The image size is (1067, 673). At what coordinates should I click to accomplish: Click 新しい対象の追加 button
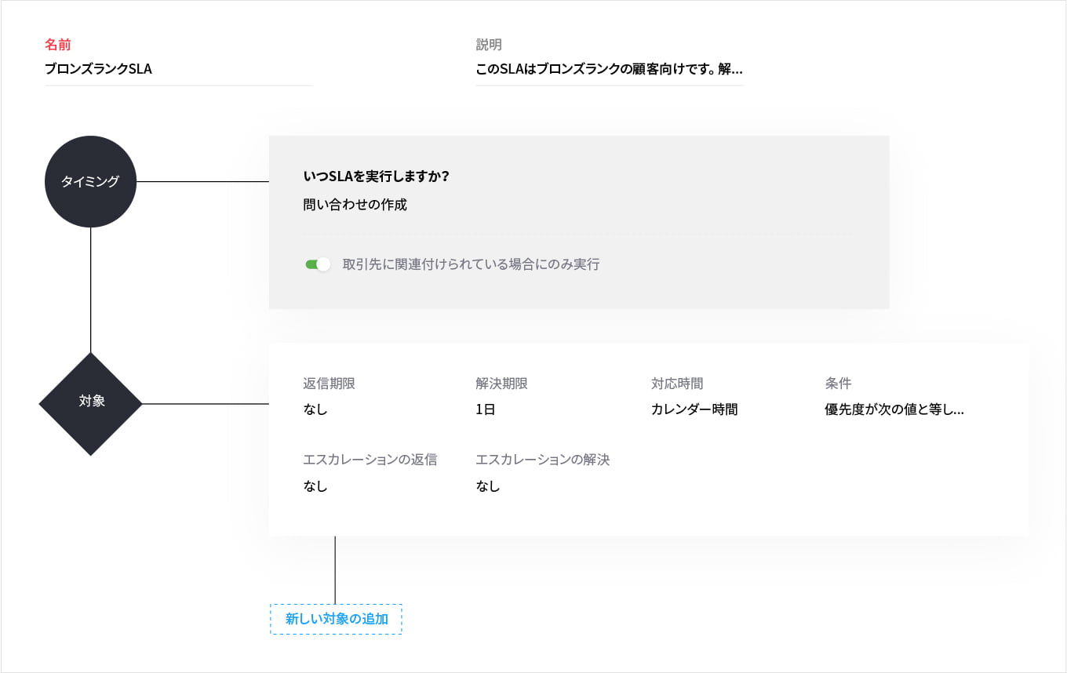click(x=336, y=619)
